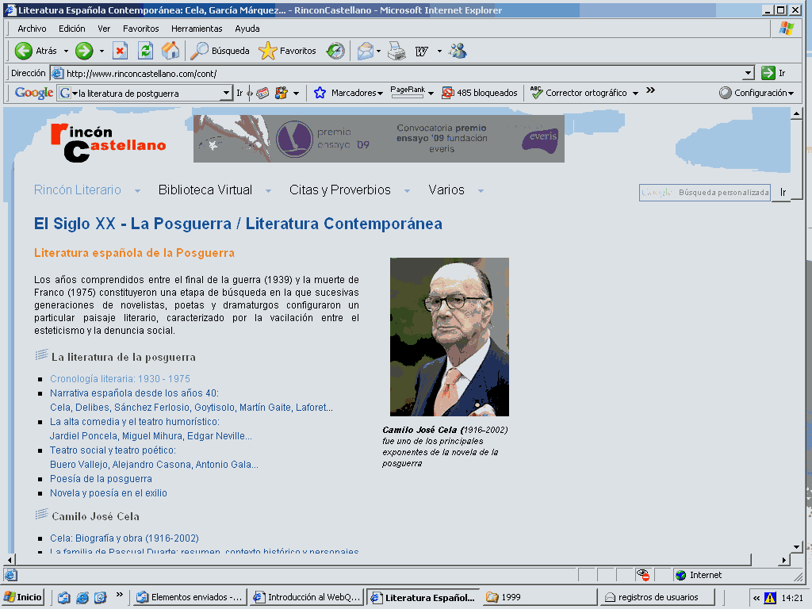Click the Marcadores star icon
Viewport: 812px width, 609px height.
(x=320, y=93)
